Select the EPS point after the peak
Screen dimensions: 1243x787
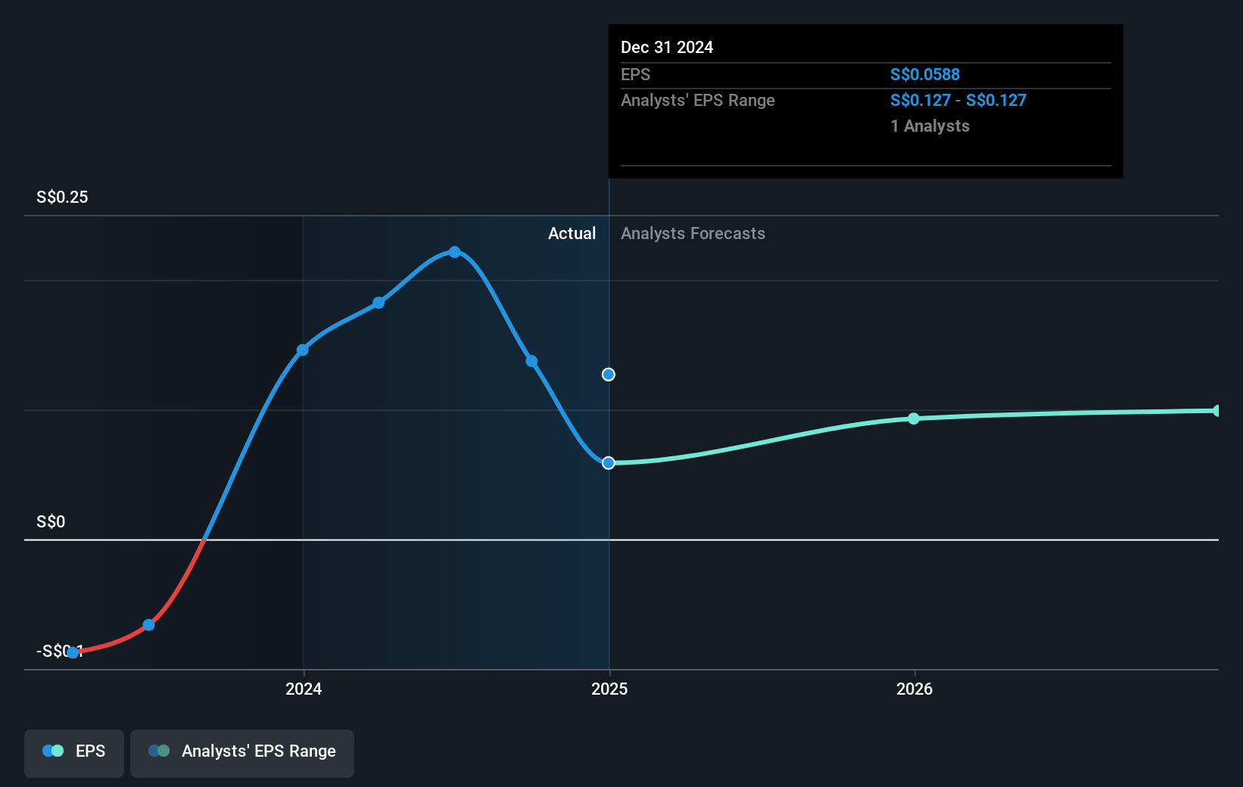(x=531, y=361)
